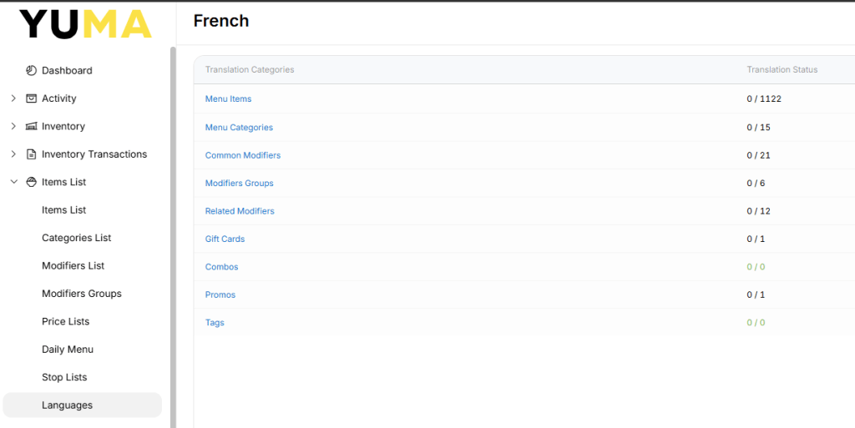Open Tags translation link
This screenshot has height=428, width=855.
tap(215, 322)
